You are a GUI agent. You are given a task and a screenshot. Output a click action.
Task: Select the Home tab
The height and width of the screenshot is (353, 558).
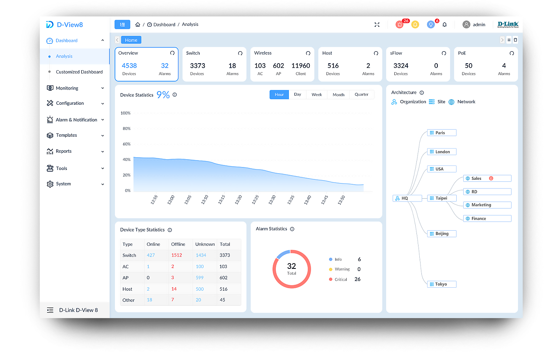pyautogui.click(x=131, y=40)
